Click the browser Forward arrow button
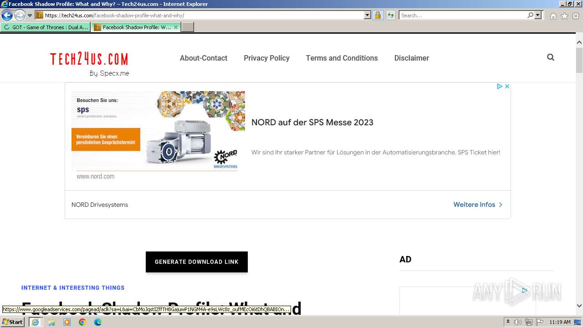 click(x=20, y=15)
